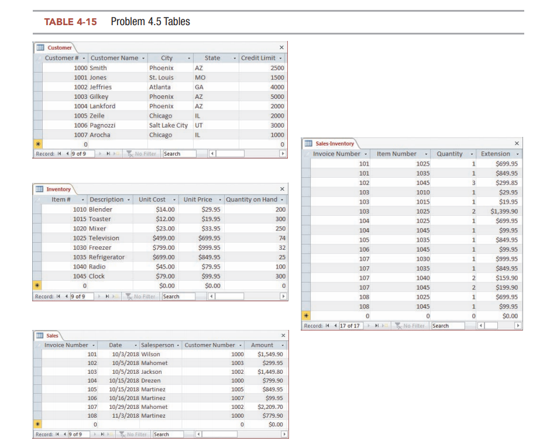
Task: Select the Inventory table tab
Action: coord(59,189)
